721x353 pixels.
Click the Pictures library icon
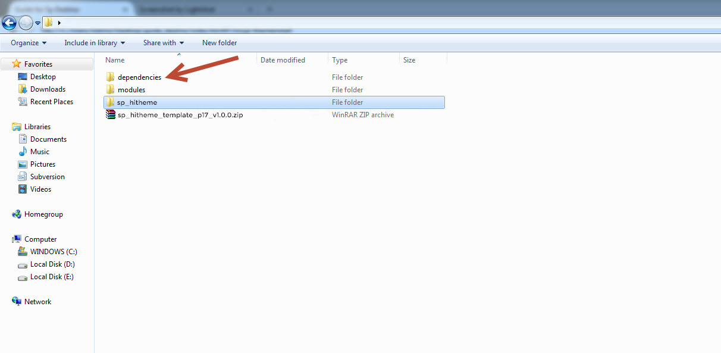coord(23,164)
